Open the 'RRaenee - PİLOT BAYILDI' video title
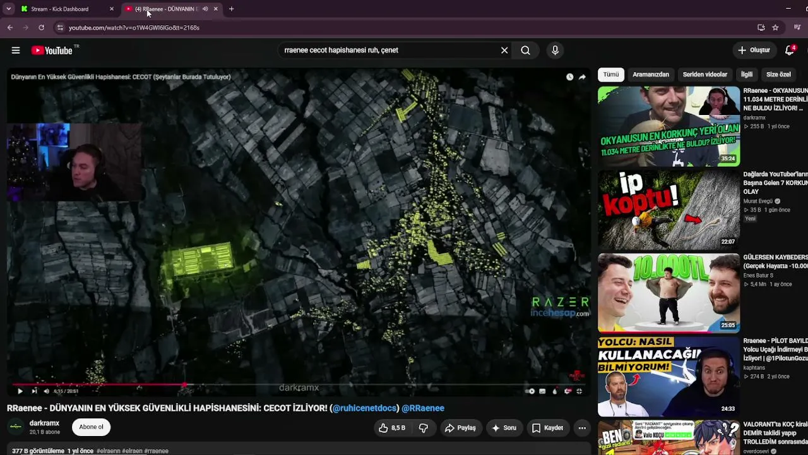This screenshot has height=455, width=808. pos(776,349)
